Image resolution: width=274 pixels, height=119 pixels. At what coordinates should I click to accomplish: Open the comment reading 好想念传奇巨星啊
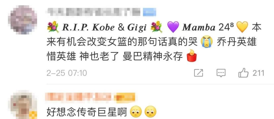coord(87,112)
